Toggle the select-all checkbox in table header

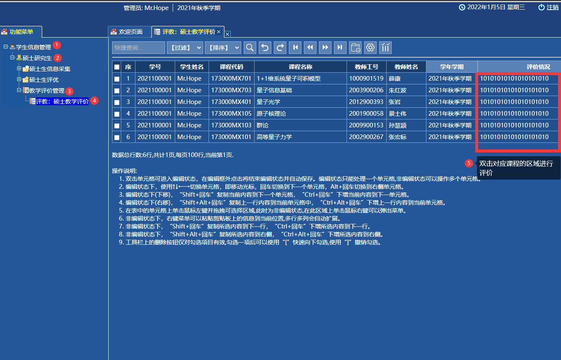coord(117,67)
